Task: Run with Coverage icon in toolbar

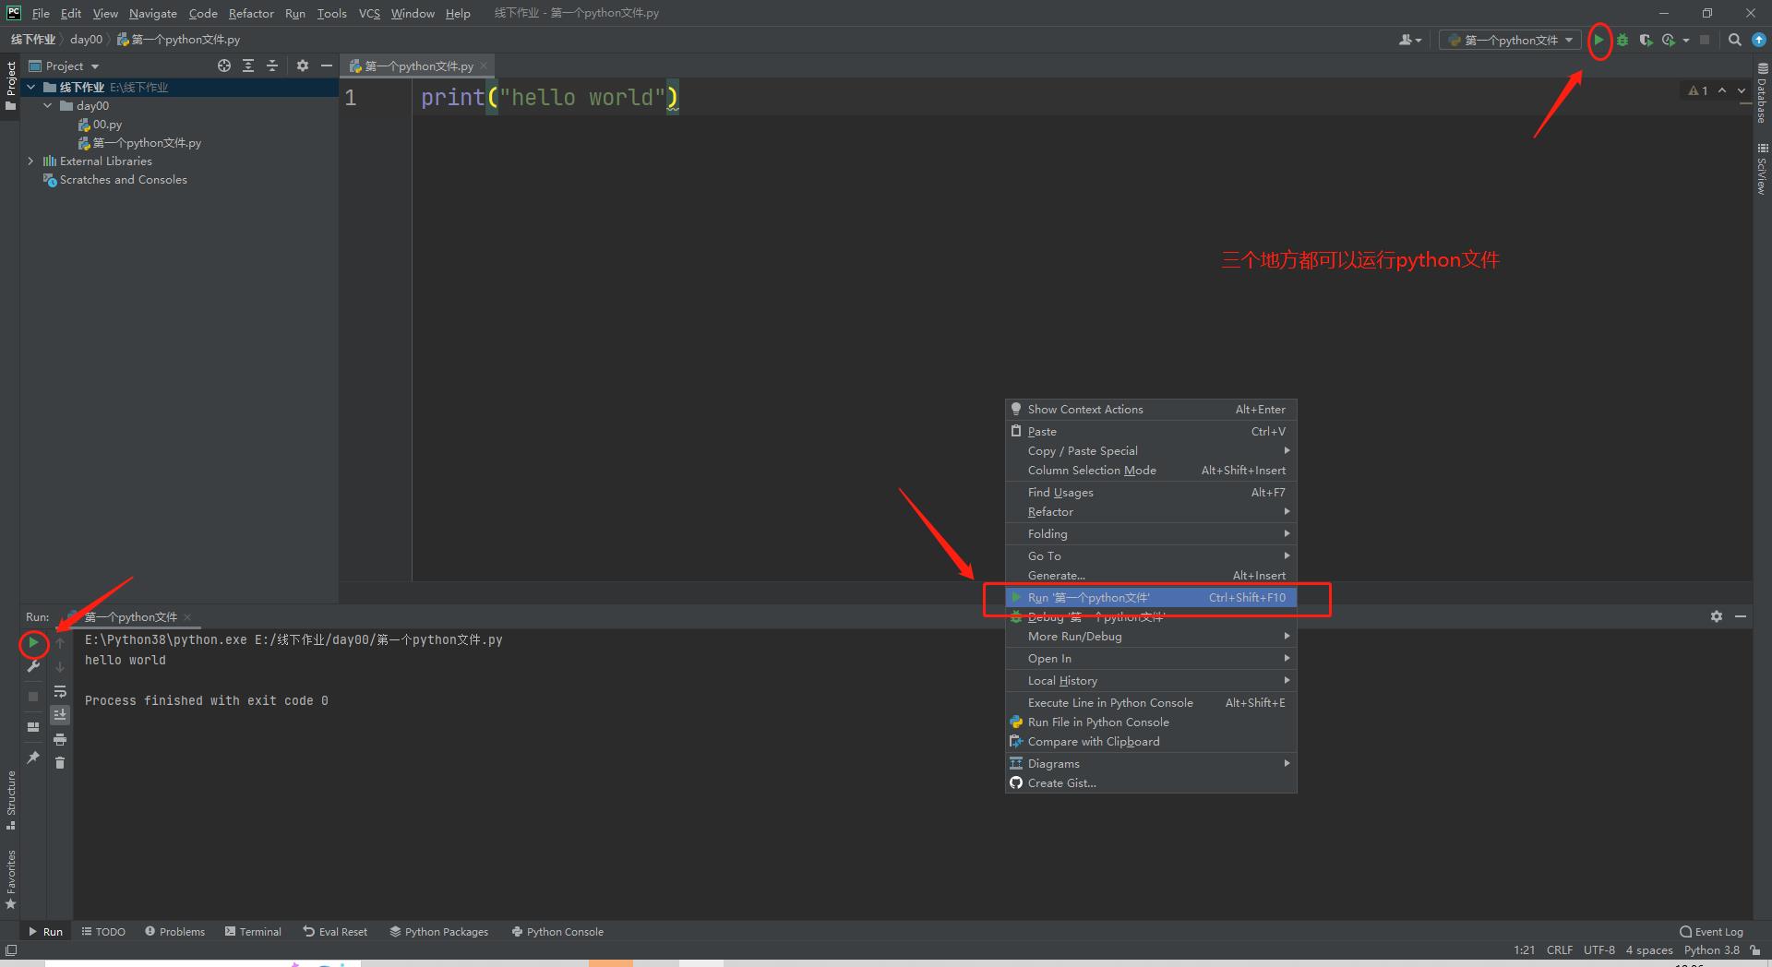Action: (1646, 40)
